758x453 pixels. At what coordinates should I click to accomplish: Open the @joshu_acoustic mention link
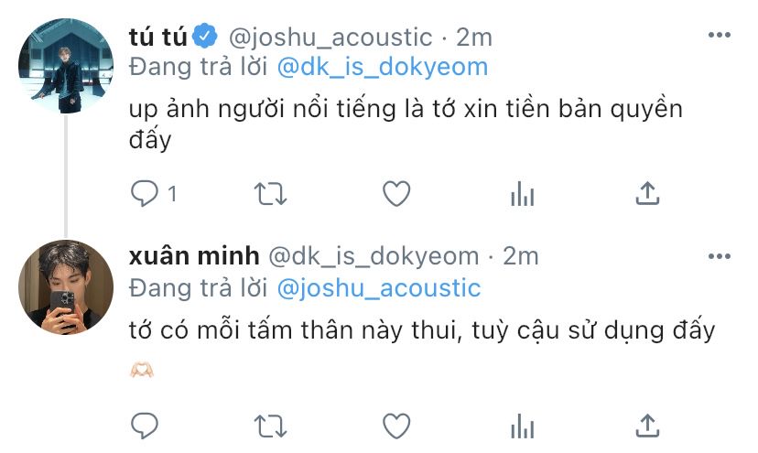point(379,288)
